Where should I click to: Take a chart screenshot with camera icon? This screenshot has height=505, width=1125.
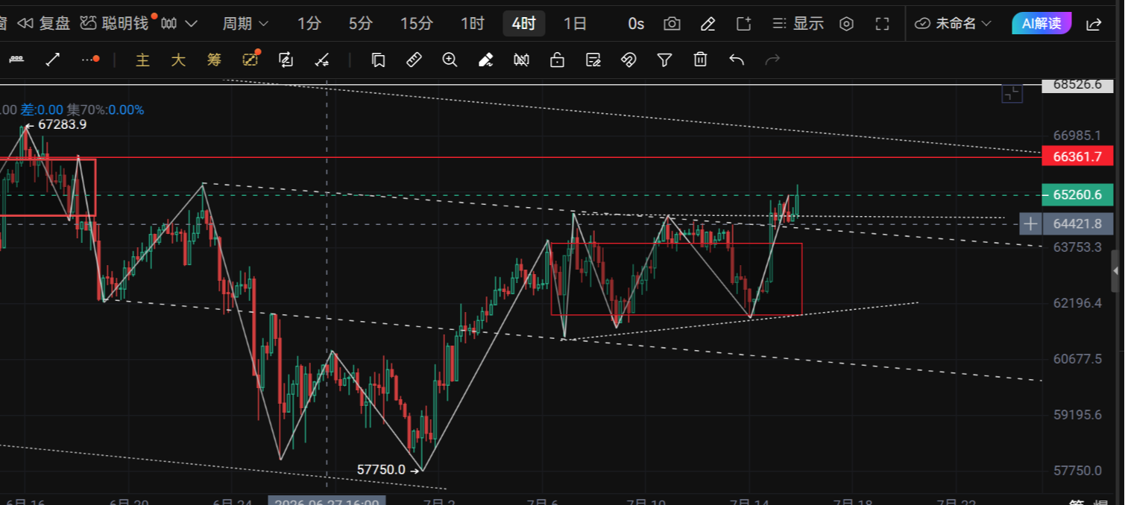(672, 24)
